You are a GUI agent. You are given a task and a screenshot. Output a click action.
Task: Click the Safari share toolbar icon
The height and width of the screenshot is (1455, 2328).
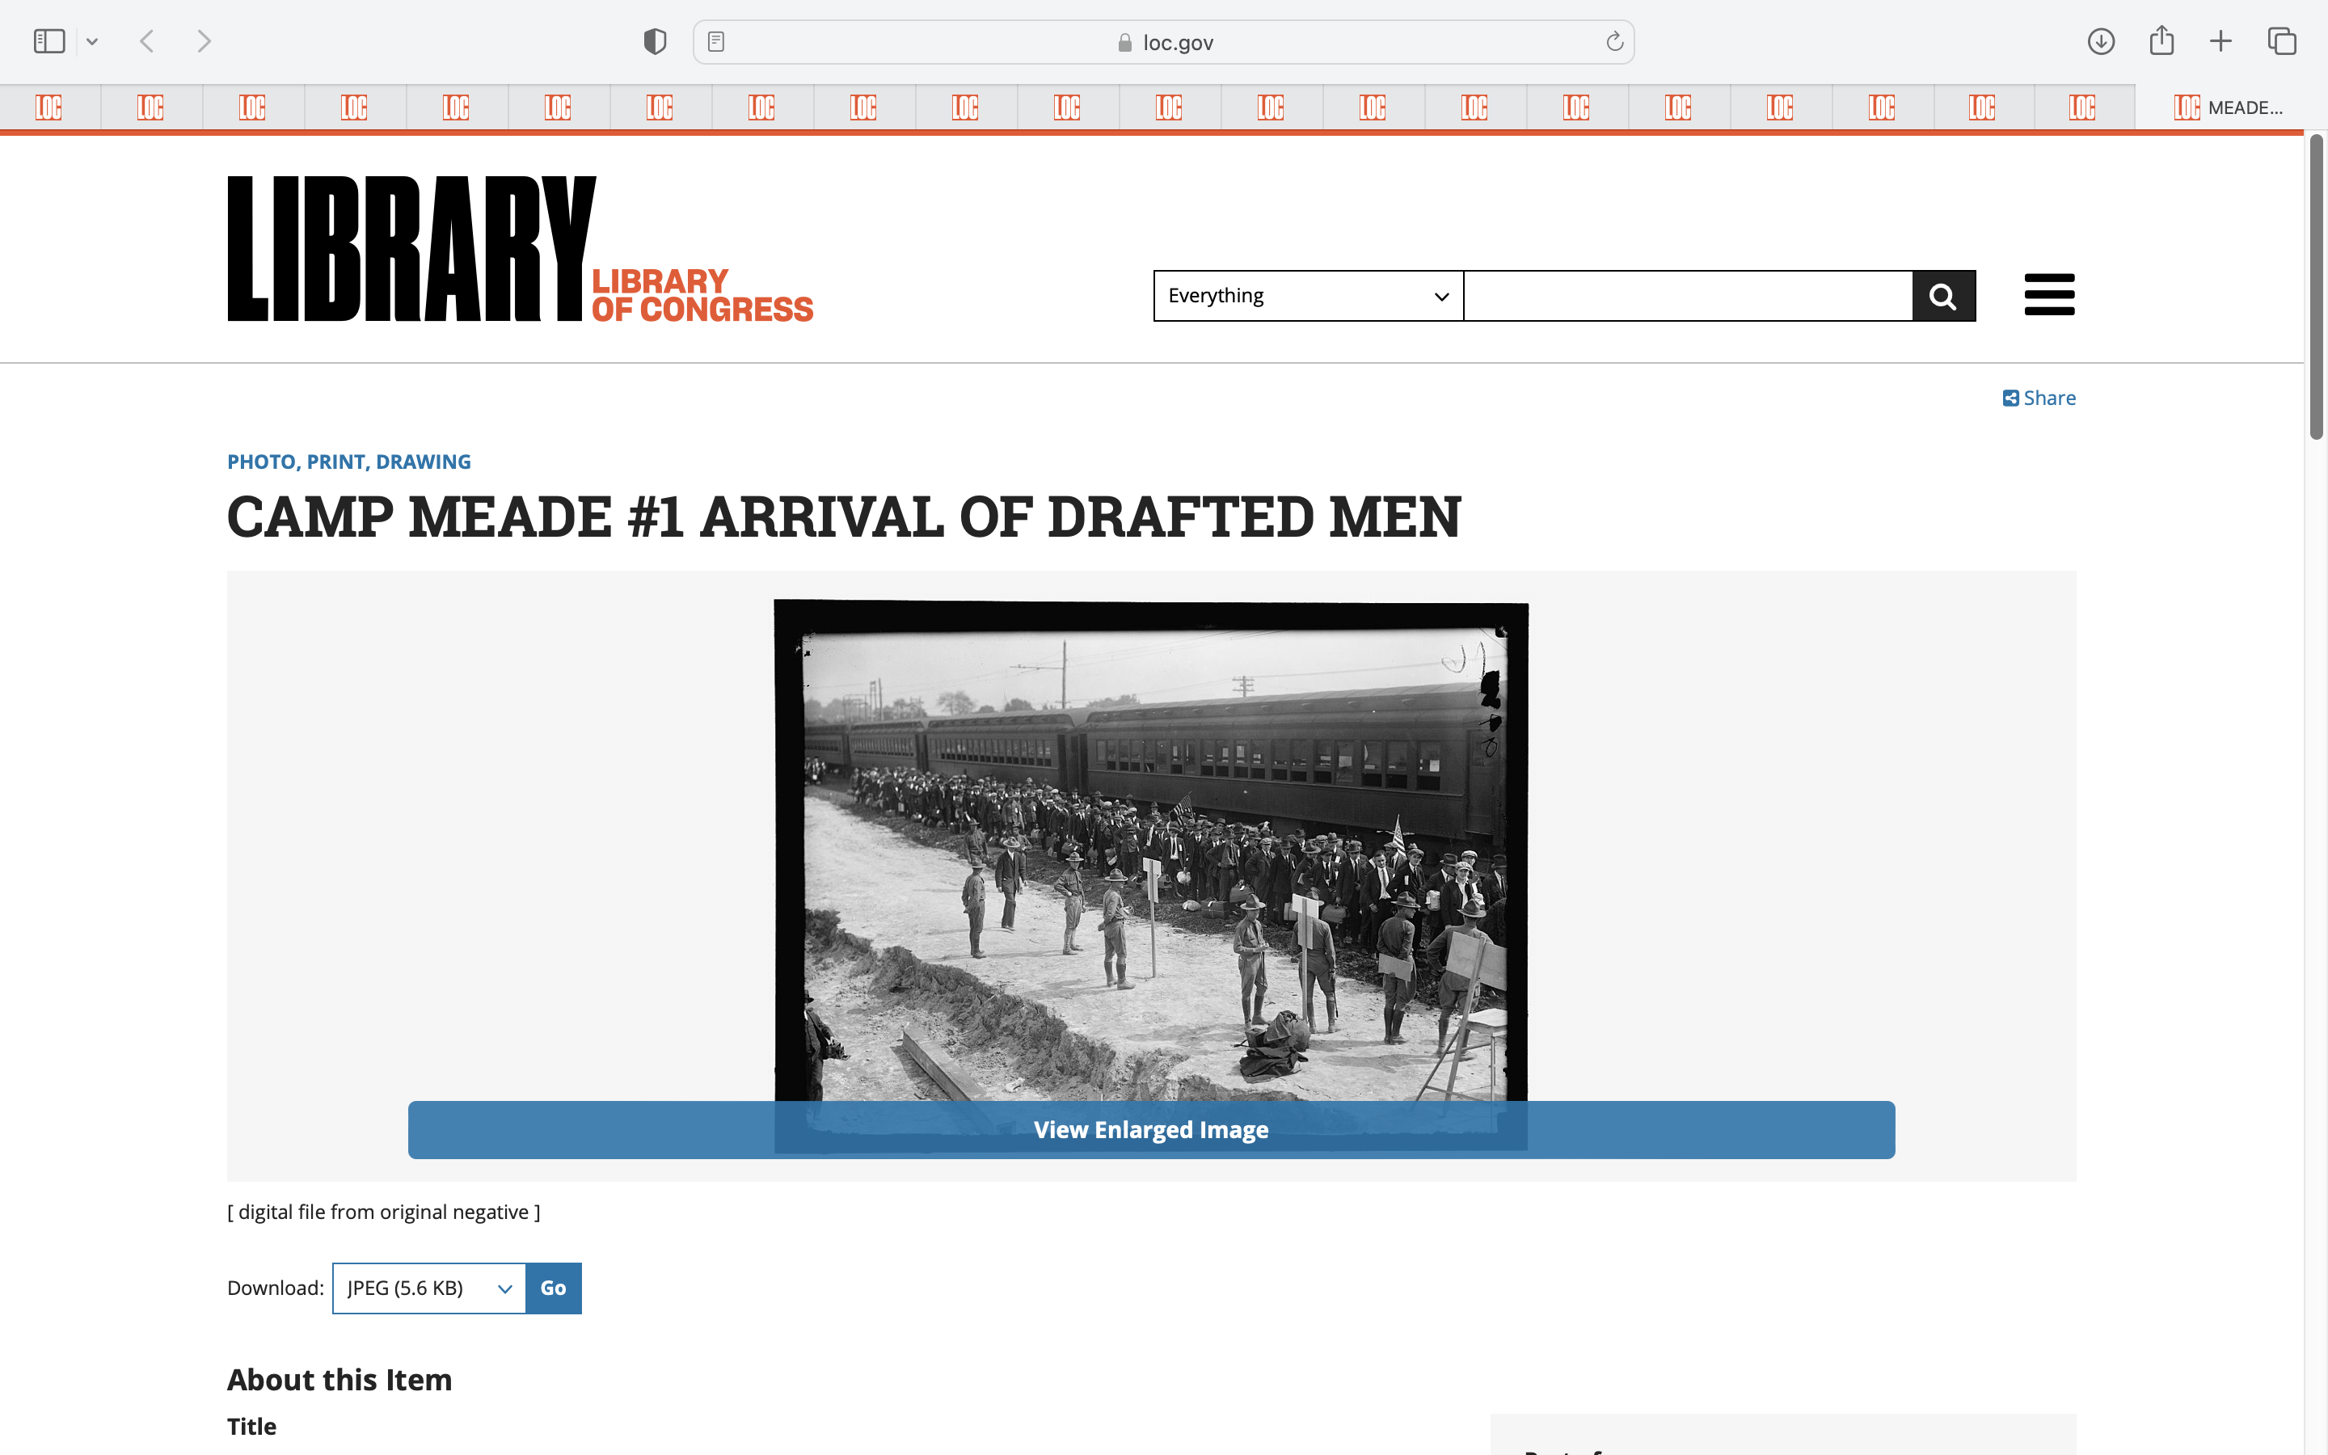pos(2161,41)
